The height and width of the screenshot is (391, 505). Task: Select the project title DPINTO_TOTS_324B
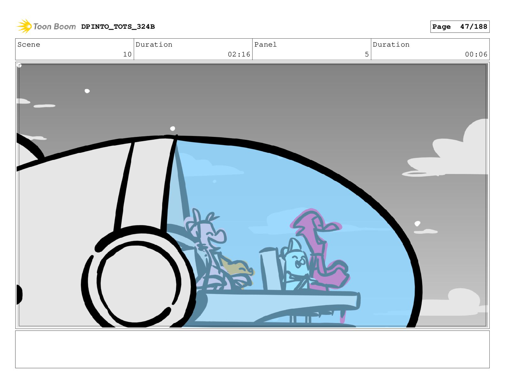coord(118,27)
